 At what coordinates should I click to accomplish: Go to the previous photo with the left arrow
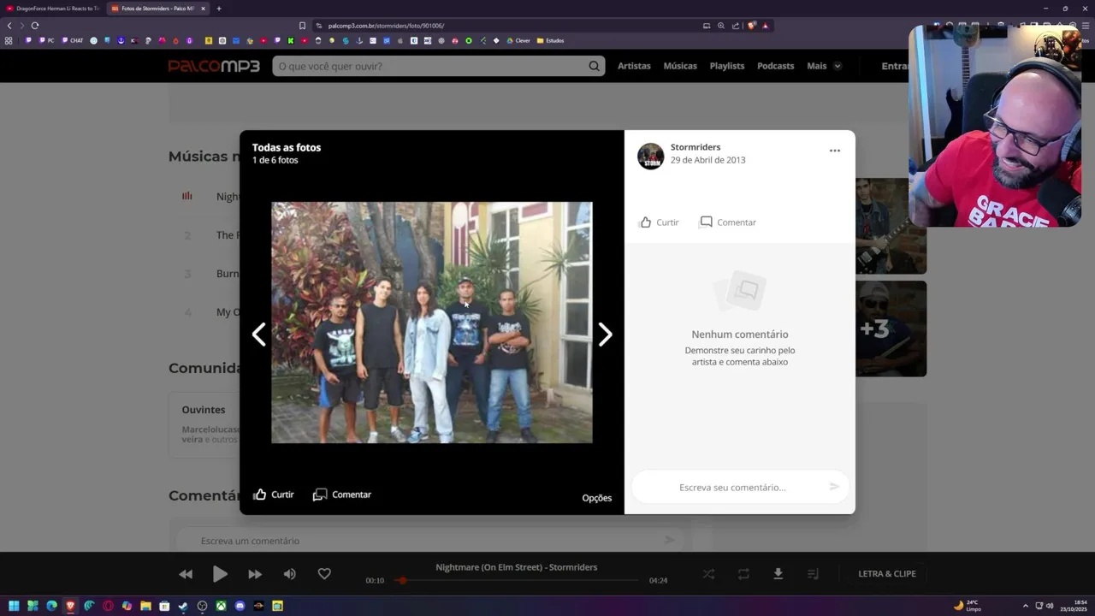point(259,335)
